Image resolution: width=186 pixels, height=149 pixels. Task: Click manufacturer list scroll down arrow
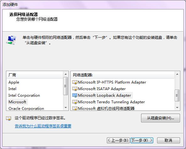coord(65,108)
